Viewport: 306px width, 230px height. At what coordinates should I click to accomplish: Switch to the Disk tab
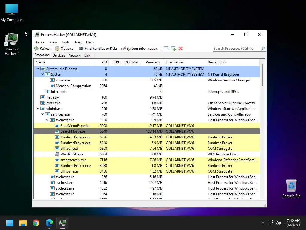tap(87, 55)
